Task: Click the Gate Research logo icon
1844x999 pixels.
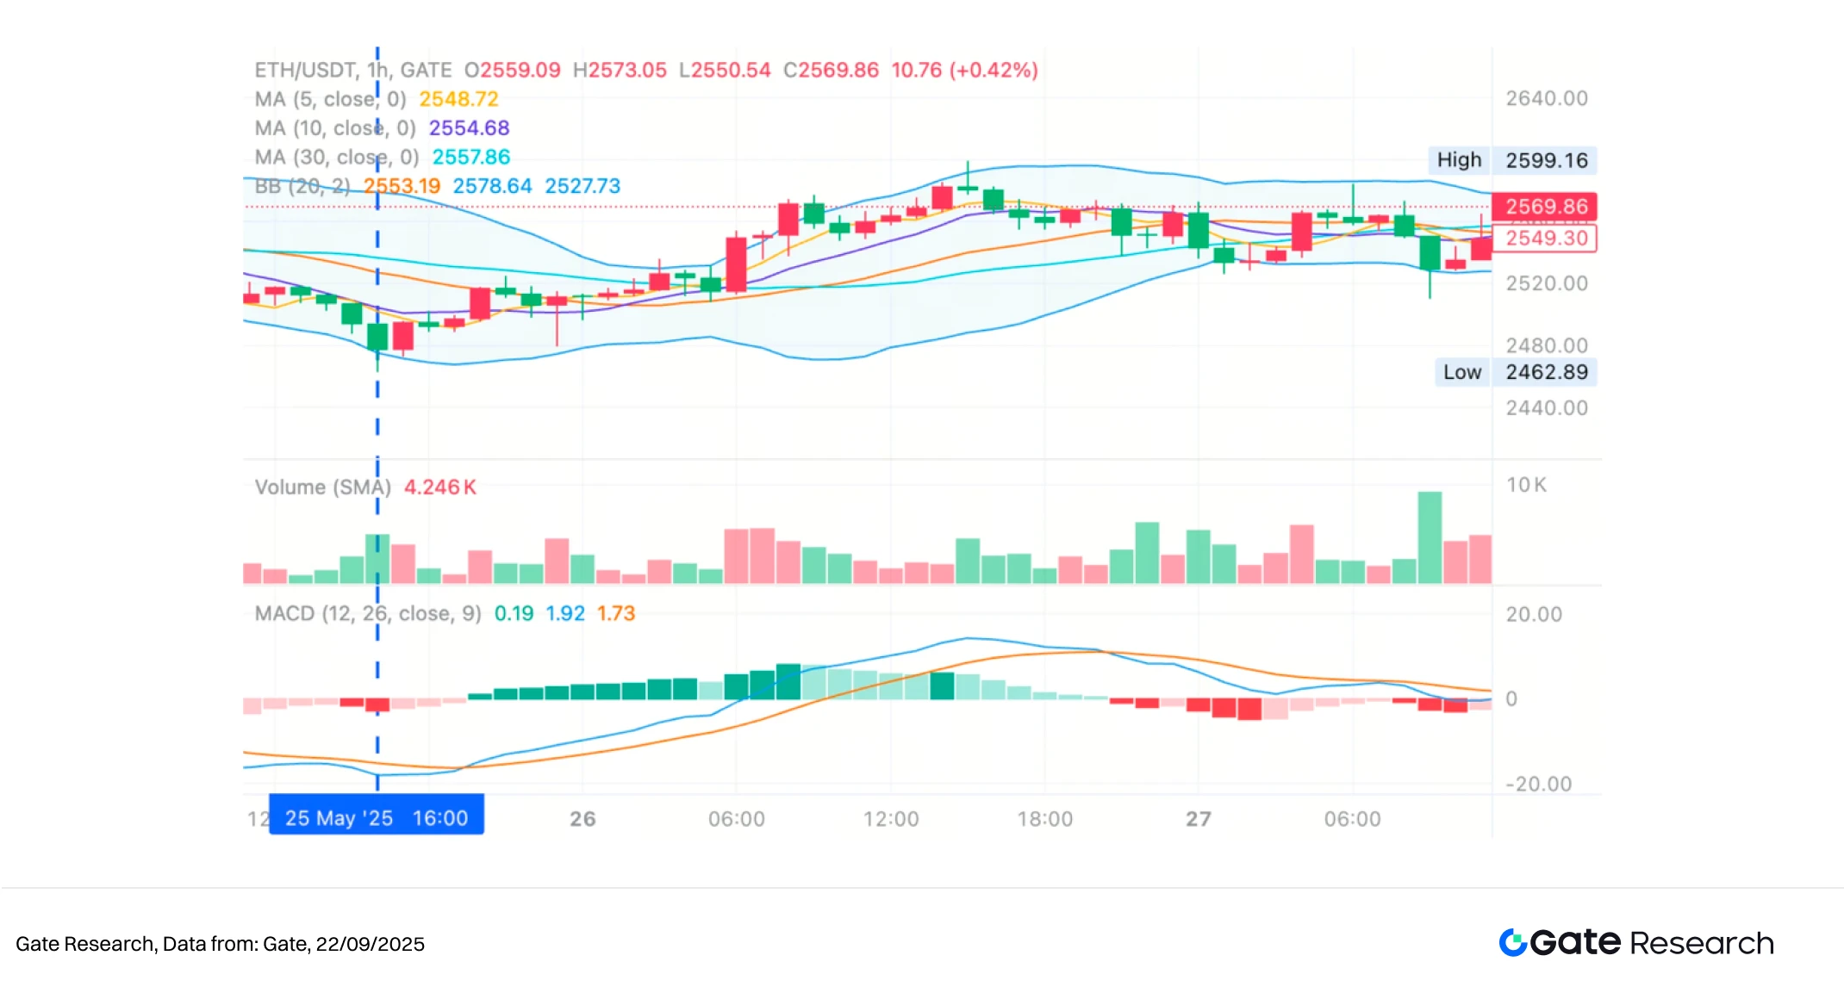Action: [1513, 943]
